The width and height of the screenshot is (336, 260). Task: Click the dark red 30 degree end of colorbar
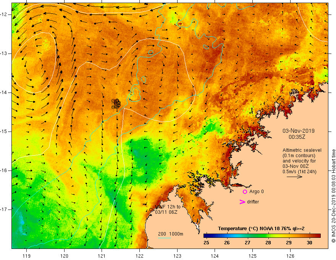point(318,236)
